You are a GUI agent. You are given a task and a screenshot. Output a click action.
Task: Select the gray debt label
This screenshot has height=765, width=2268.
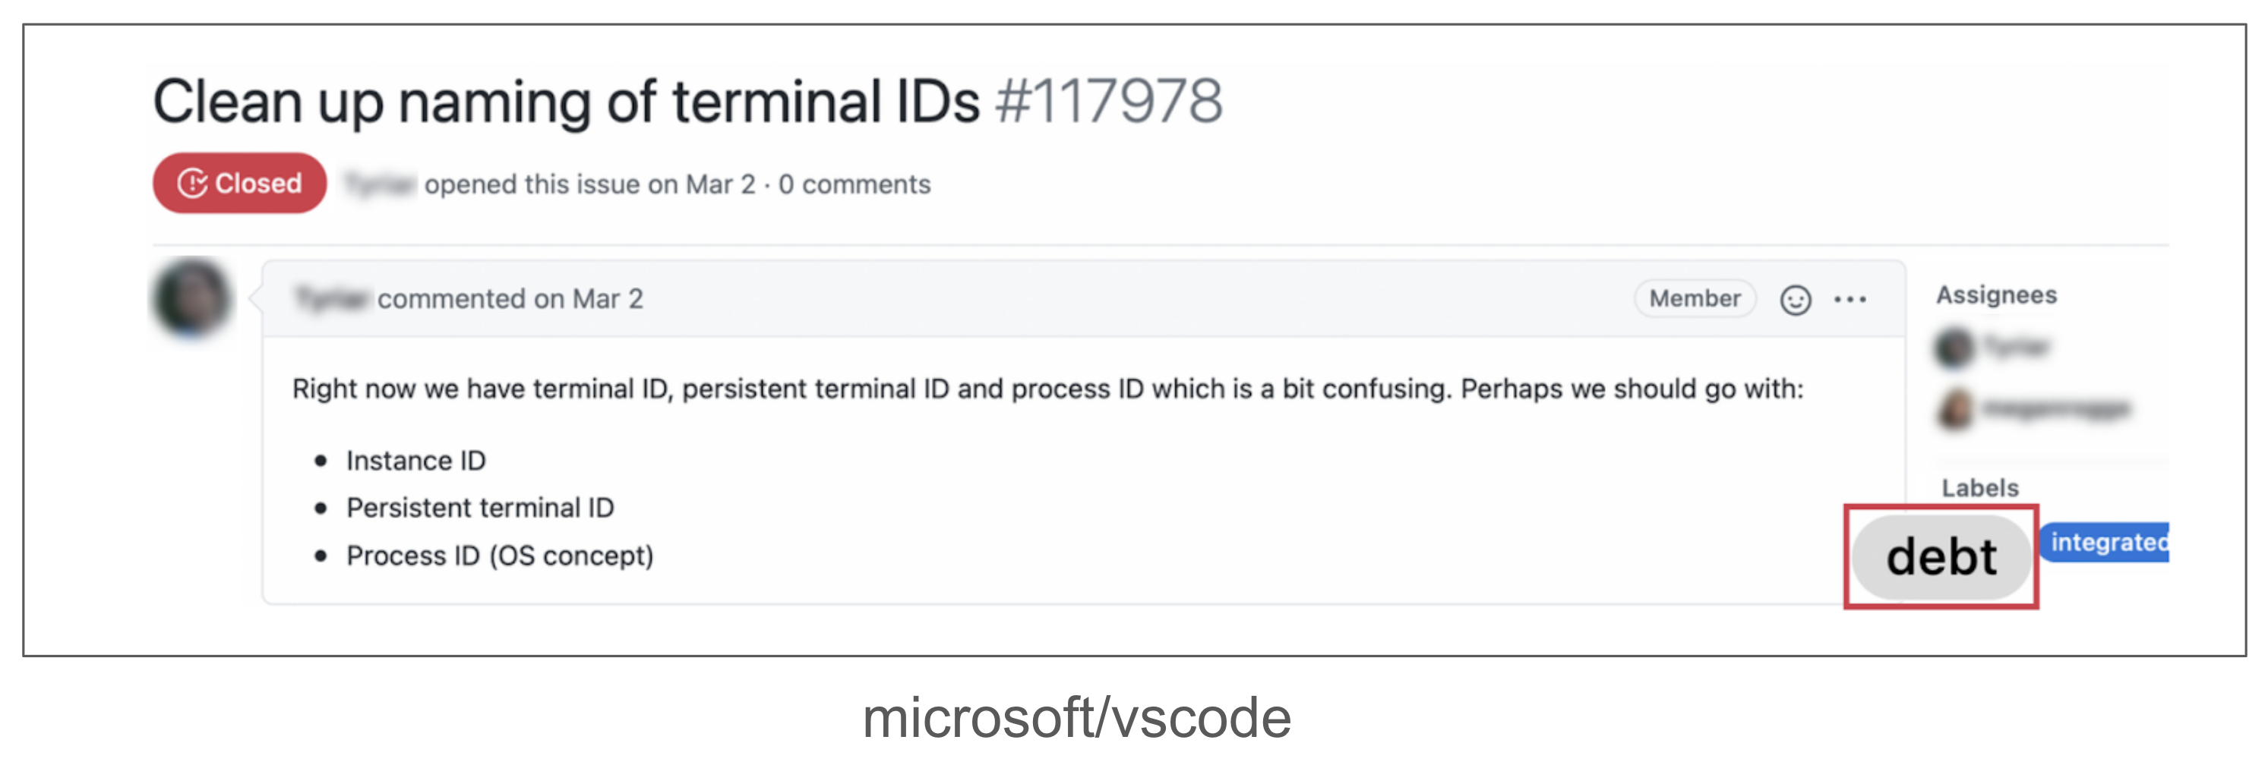click(1941, 556)
